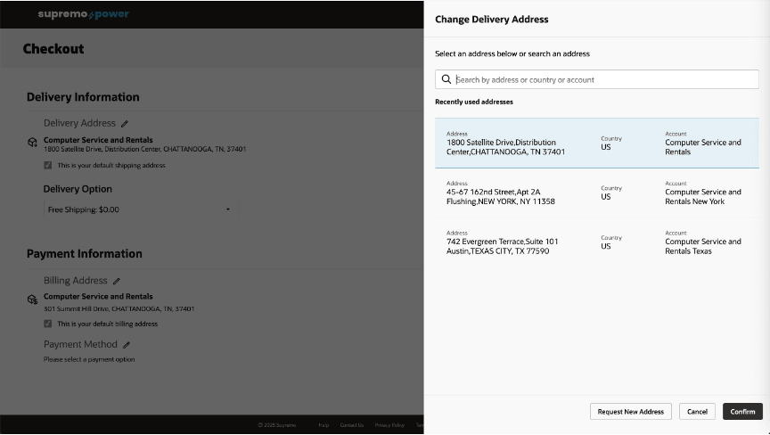Edit Payment Method pencil icon
Screen dimensions: 770x435
(127, 345)
